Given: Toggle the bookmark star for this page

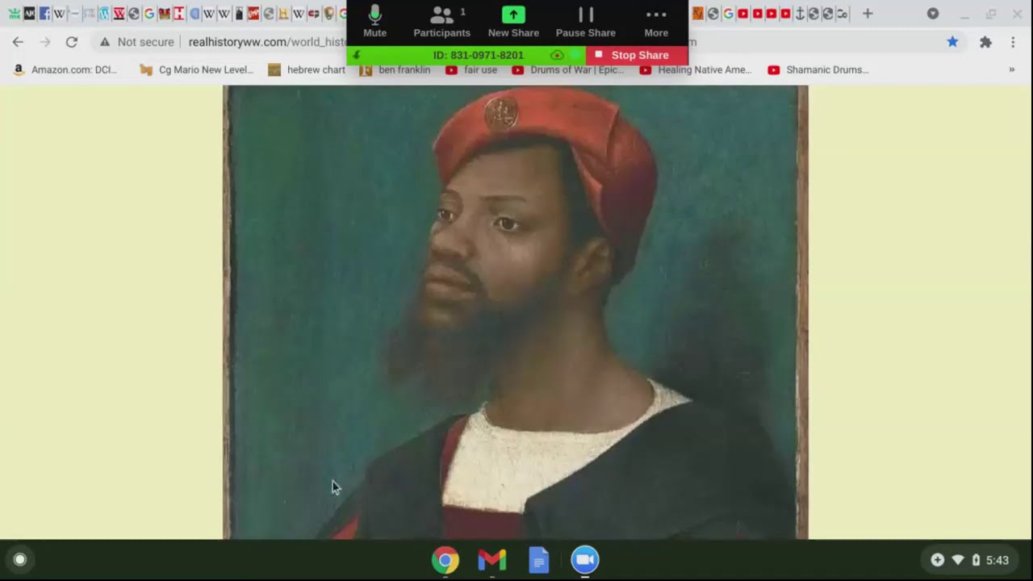Looking at the screenshot, I should pyautogui.click(x=952, y=42).
